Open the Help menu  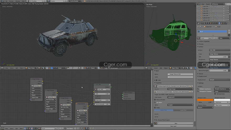point(23,1)
